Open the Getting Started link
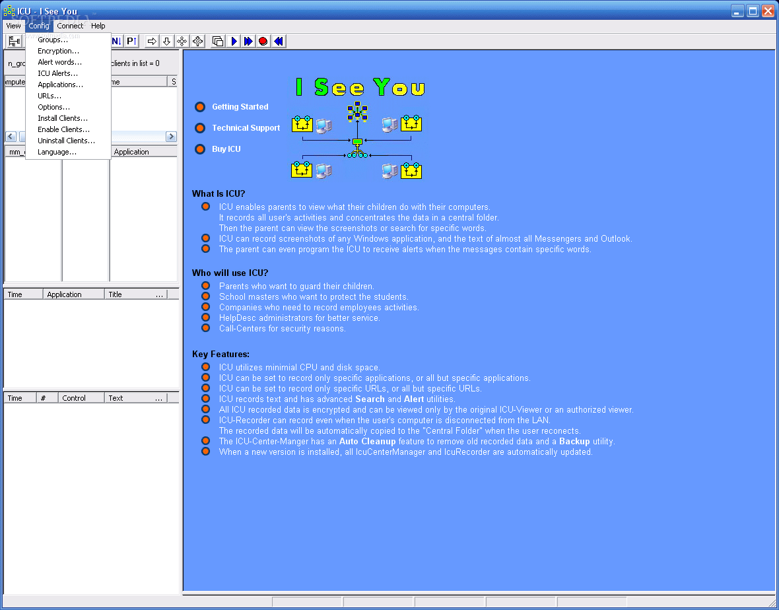This screenshot has width=779, height=610. pyautogui.click(x=240, y=107)
